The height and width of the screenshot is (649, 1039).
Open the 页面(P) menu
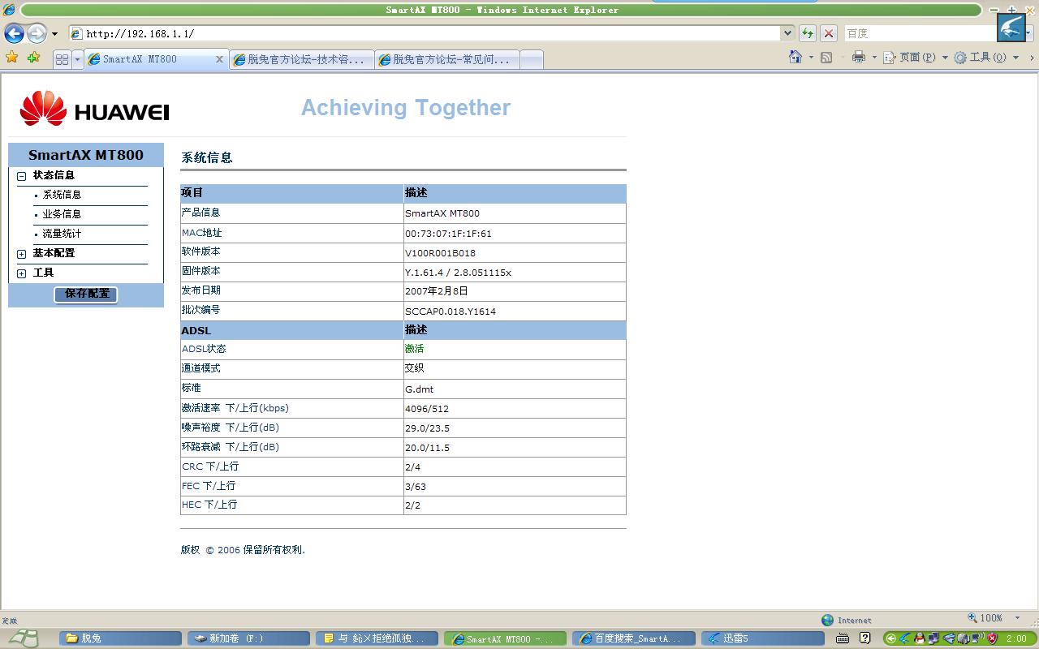(x=916, y=58)
